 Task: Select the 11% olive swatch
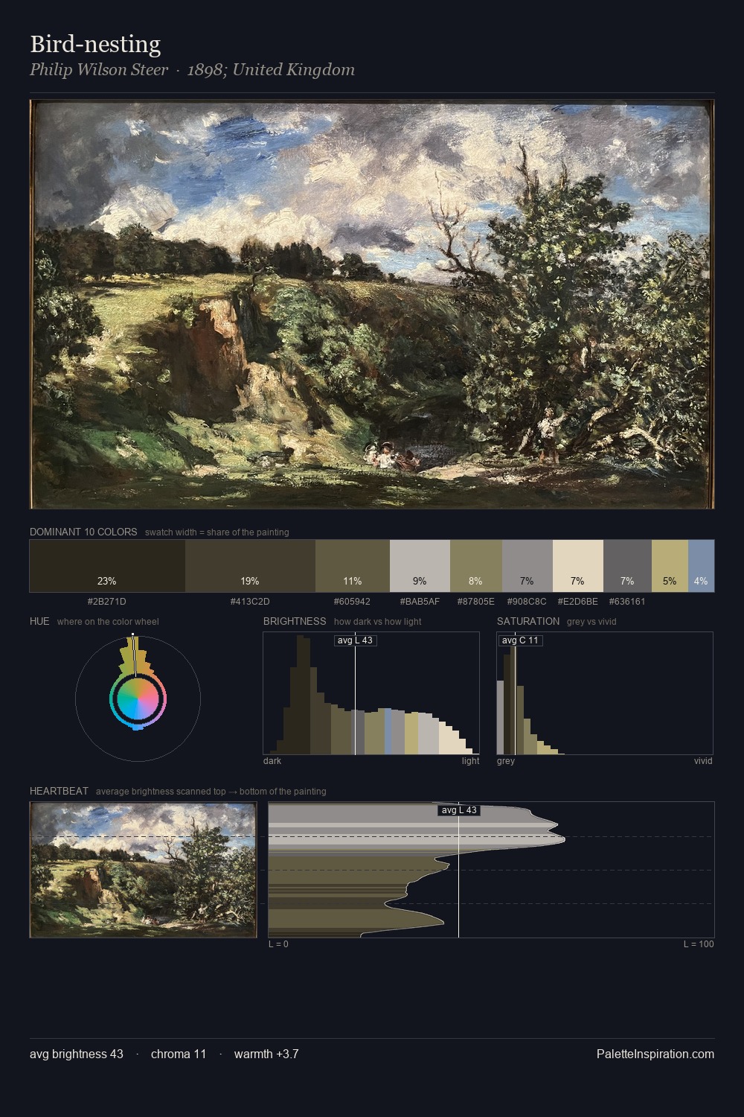pos(353,566)
